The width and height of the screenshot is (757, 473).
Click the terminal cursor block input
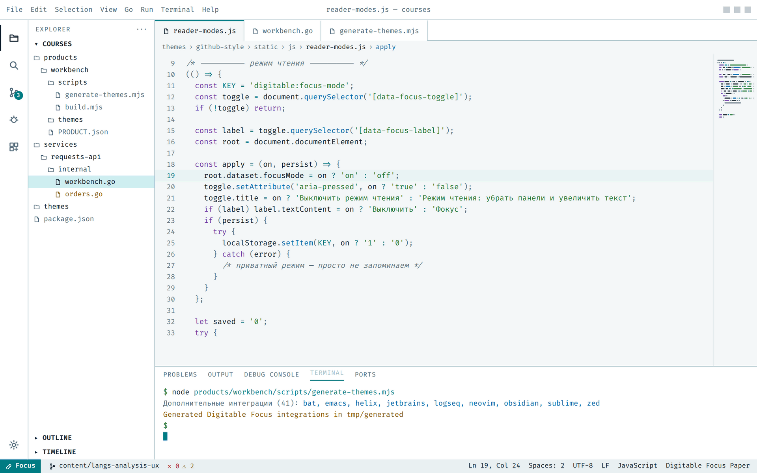(165, 436)
